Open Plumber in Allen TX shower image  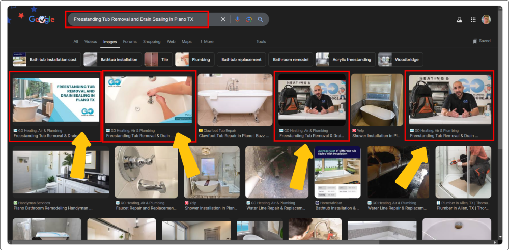[x=463, y=172]
